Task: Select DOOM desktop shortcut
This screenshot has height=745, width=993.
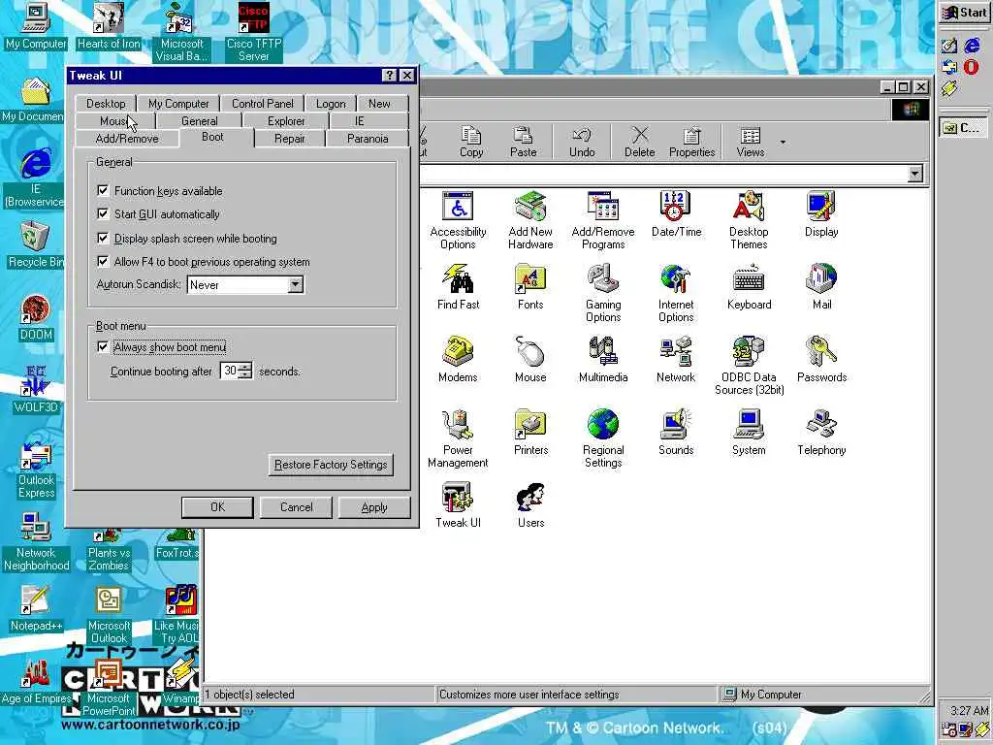Action: point(36,318)
